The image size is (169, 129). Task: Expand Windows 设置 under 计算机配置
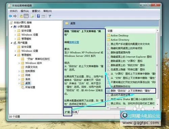point(15,35)
